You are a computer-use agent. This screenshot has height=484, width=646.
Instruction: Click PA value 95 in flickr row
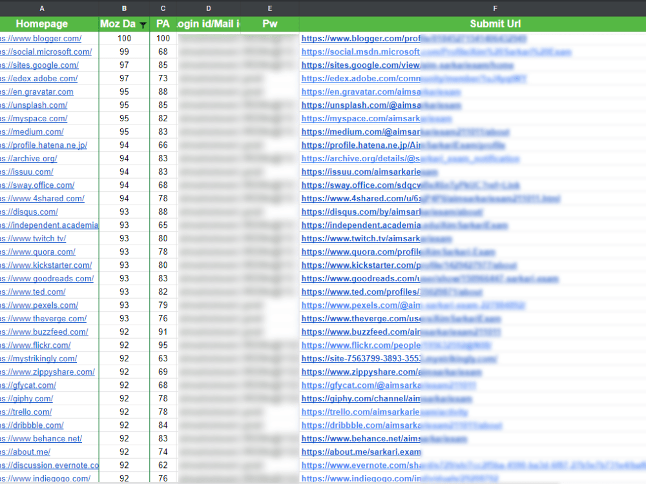coord(163,345)
